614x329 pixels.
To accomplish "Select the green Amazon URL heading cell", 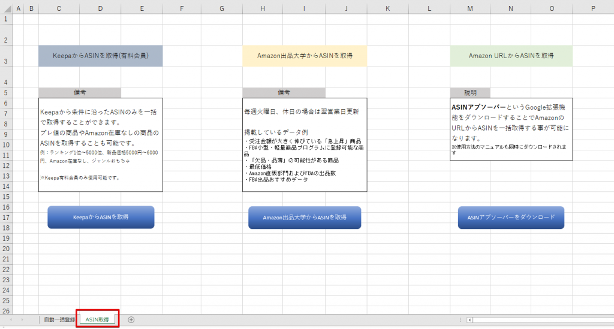I will pos(511,56).
